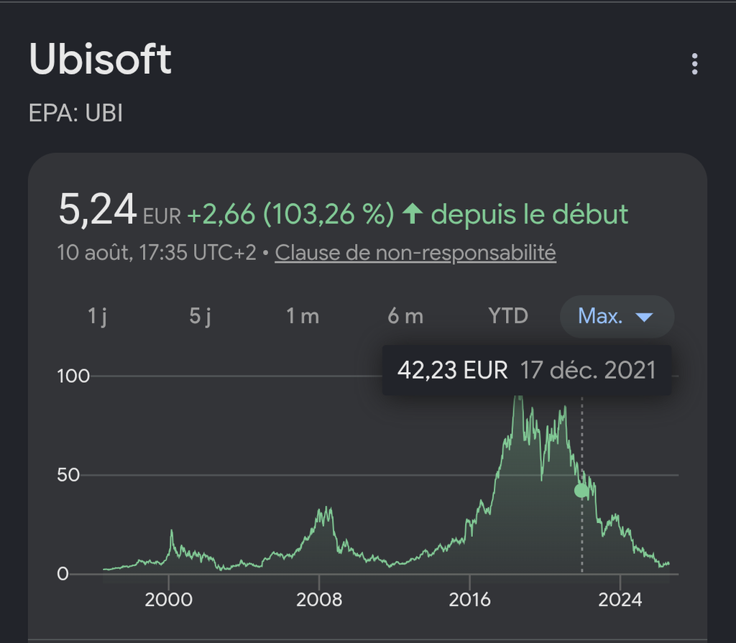Click the 2016 label on the axis
The width and height of the screenshot is (736, 643).
click(470, 600)
